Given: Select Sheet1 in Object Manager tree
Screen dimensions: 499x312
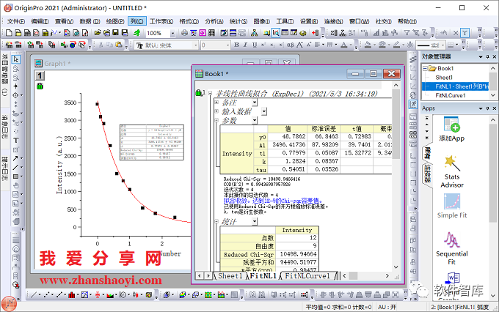Looking at the screenshot, I should pyautogui.click(x=444, y=78).
